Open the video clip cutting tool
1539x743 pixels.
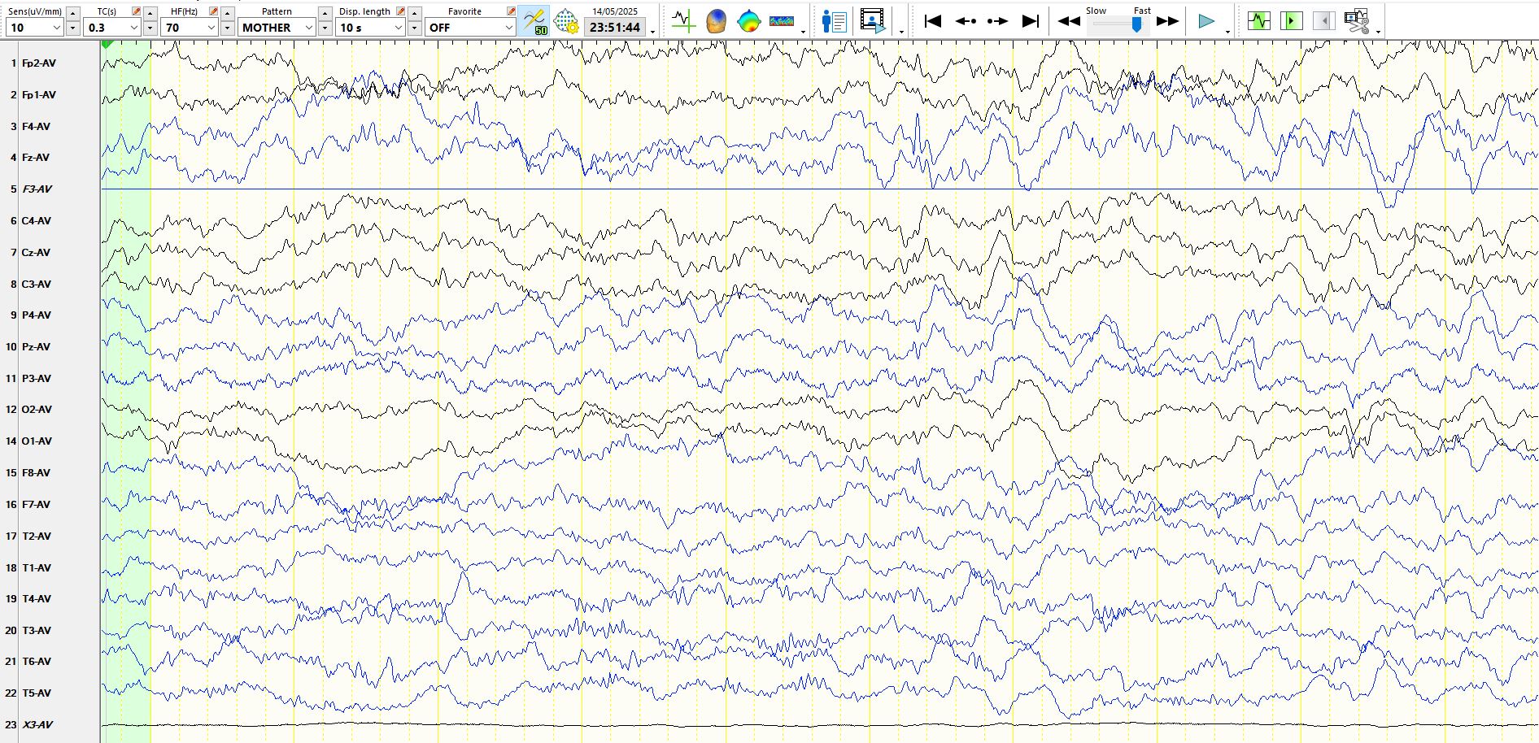pos(1357,21)
